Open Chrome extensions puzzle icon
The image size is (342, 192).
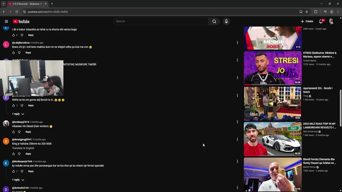click(x=316, y=12)
